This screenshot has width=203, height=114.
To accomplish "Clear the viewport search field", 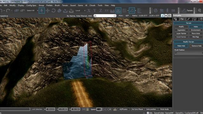I will tap(115, 16).
